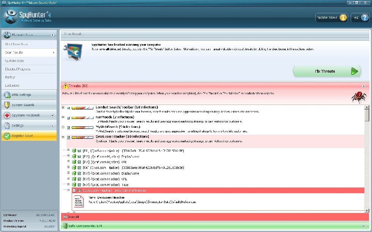372x232 pixels.
Task: Uncheck the Select All checkbox
Action: [65, 217]
